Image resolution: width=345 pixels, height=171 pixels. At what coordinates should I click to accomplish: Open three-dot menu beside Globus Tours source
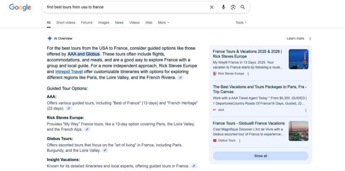[x=240, y=140]
